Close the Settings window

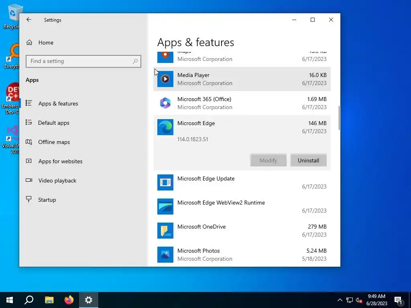click(331, 20)
